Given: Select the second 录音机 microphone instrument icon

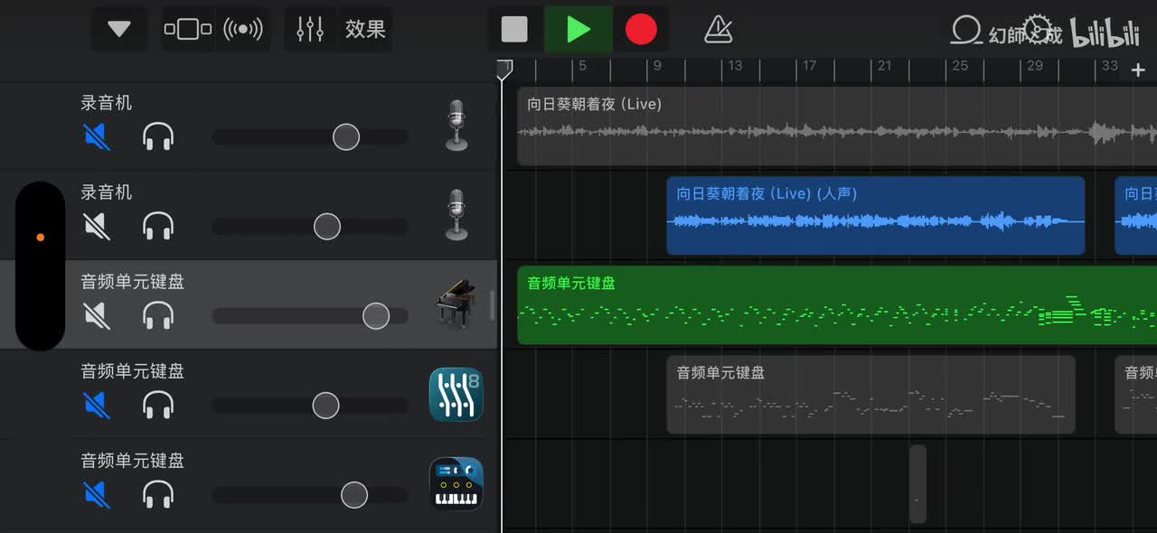Looking at the screenshot, I should pyautogui.click(x=457, y=215).
